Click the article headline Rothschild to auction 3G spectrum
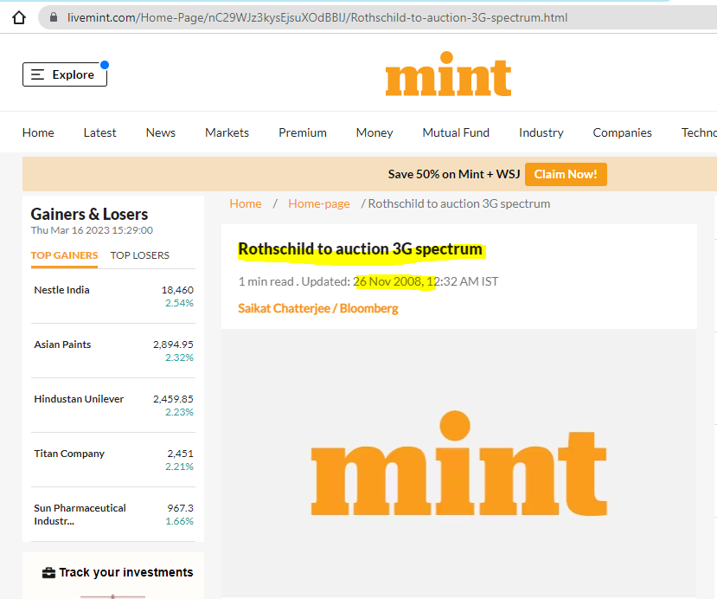 (x=361, y=249)
